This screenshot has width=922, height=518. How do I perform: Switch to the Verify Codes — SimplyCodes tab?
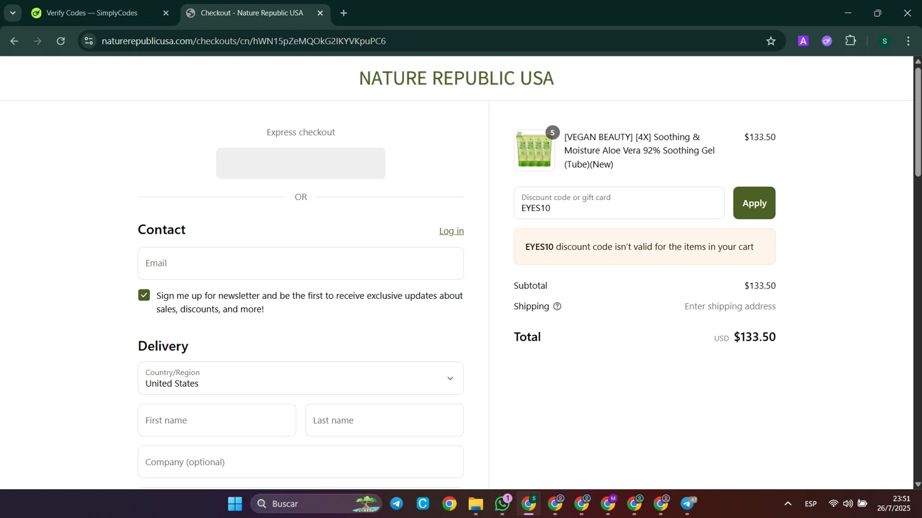pyautogui.click(x=92, y=13)
